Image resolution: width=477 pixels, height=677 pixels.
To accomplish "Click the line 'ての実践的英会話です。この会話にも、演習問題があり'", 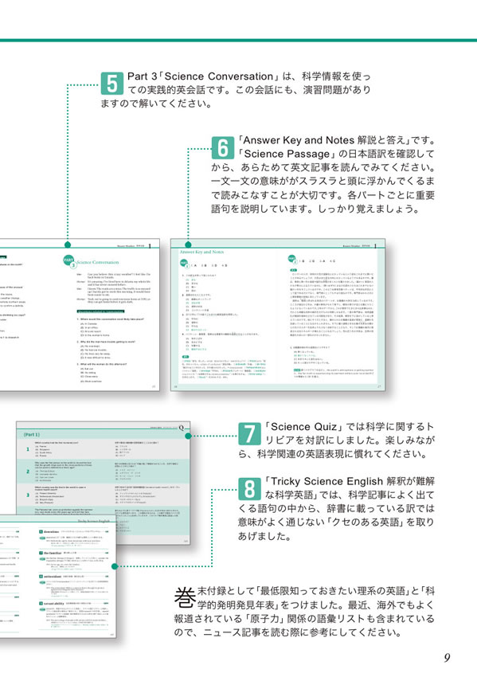I will pyautogui.click(x=249, y=90).
